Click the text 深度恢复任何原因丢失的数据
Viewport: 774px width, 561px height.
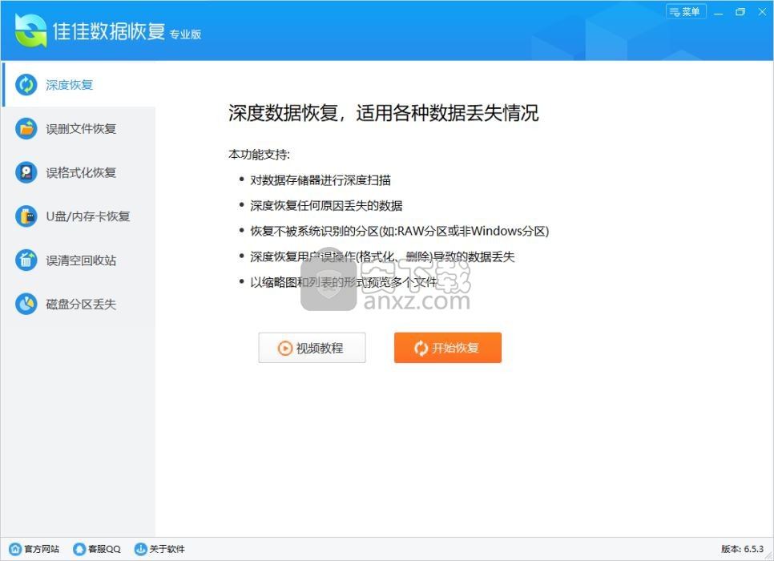(x=326, y=206)
